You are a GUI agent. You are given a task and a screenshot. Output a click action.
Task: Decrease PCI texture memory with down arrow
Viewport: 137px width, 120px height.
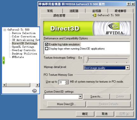[x=67, y=83]
